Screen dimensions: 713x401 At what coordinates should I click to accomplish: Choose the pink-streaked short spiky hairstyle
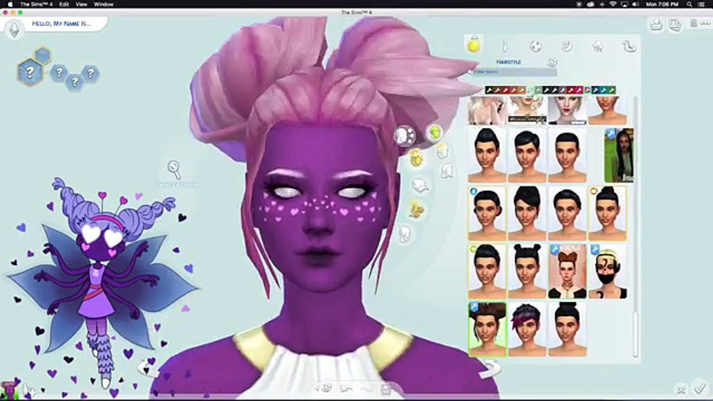click(527, 329)
